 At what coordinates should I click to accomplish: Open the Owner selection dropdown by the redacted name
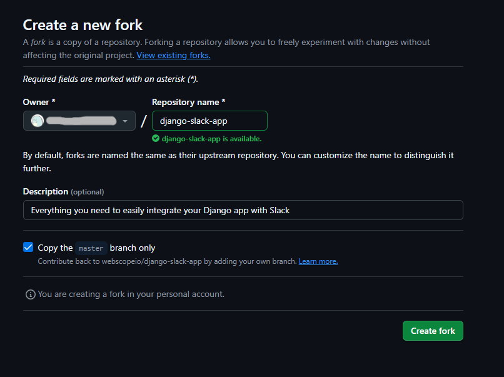tap(81, 121)
